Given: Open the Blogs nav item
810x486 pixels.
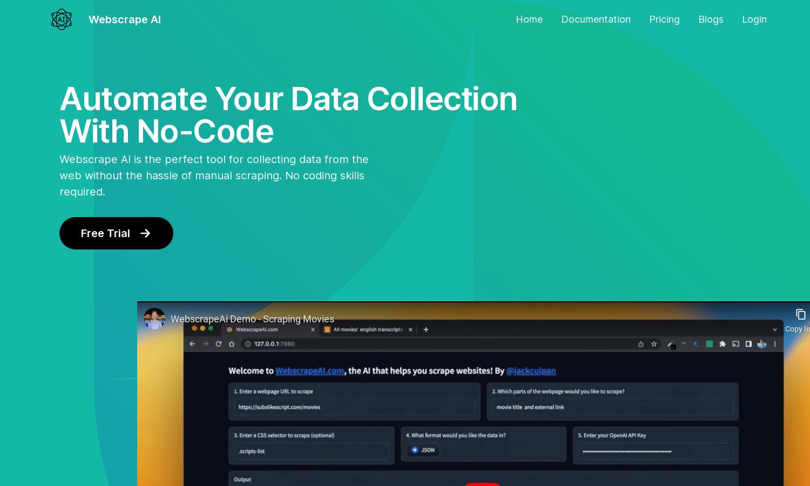Looking at the screenshot, I should coord(711,19).
